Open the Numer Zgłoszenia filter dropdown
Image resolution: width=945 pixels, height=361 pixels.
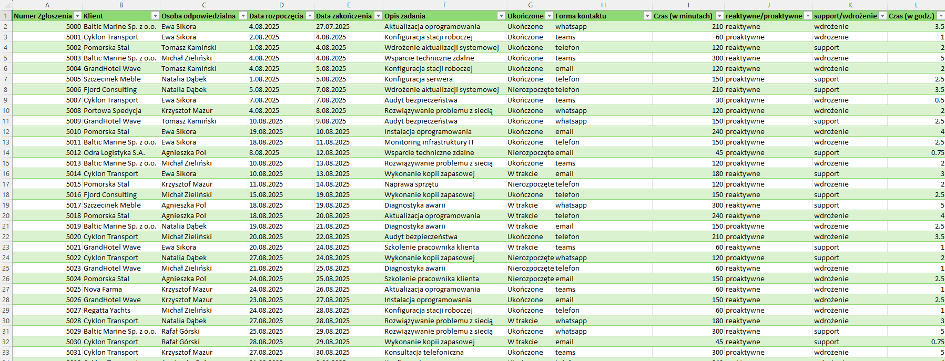pos(78,16)
